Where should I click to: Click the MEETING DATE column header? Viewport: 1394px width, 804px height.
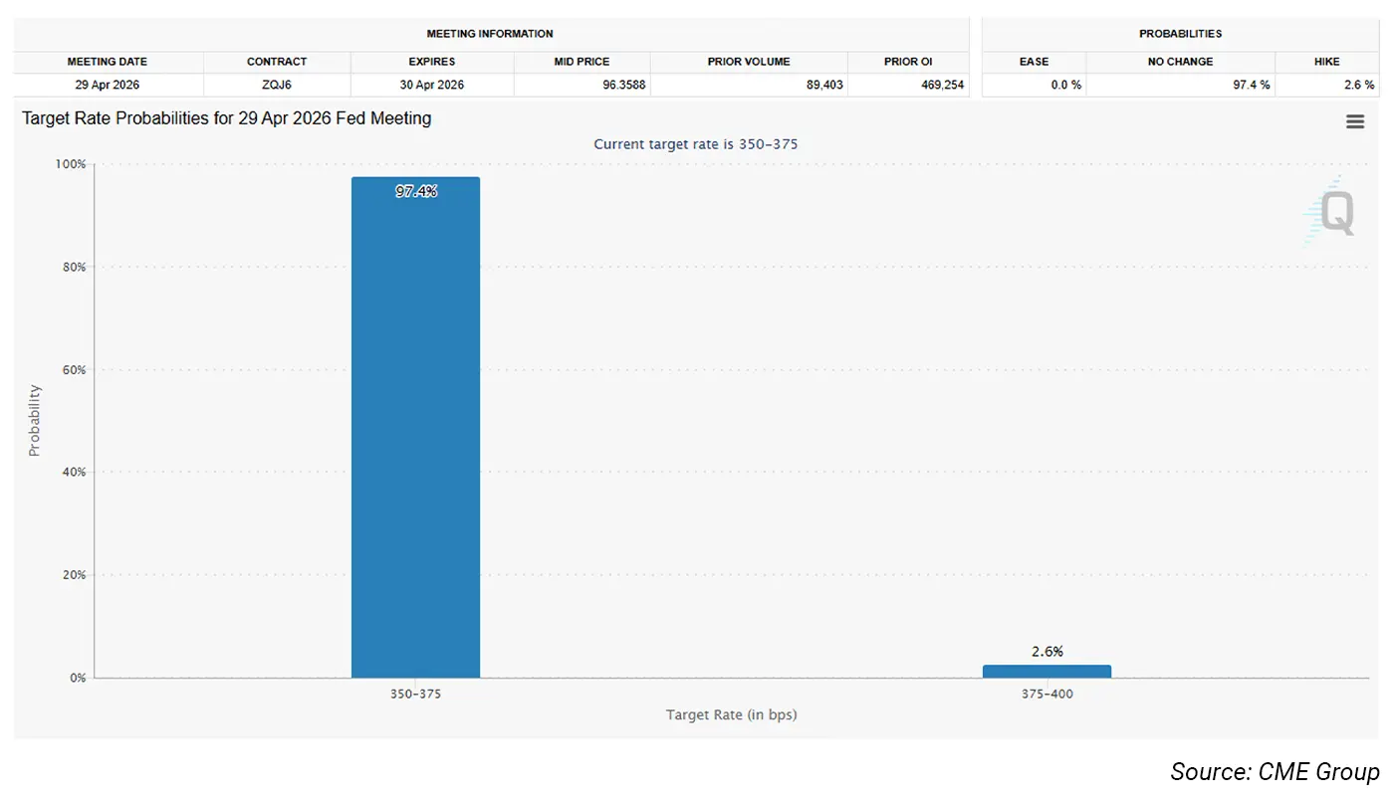108,62
